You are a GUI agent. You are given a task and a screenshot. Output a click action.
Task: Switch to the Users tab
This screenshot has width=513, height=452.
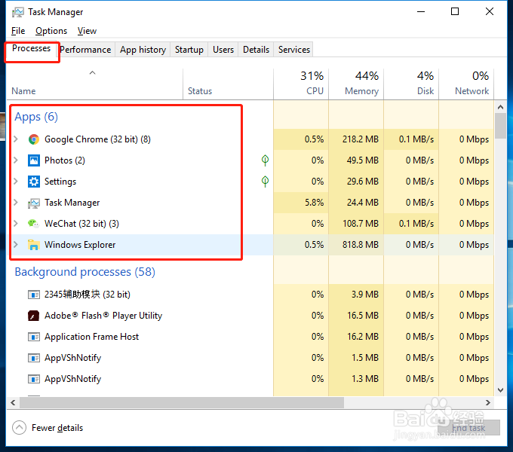coord(223,50)
